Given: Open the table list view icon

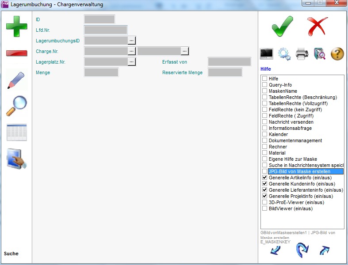Looking at the screenshot, I should coord(16,132).
